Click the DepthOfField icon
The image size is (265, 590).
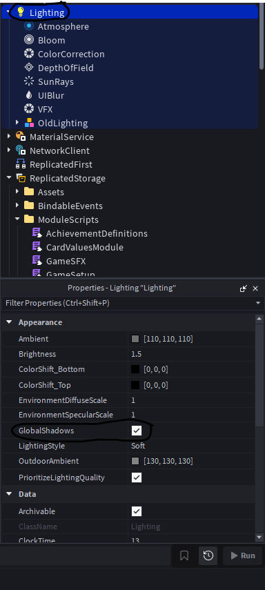pos(28,68)
